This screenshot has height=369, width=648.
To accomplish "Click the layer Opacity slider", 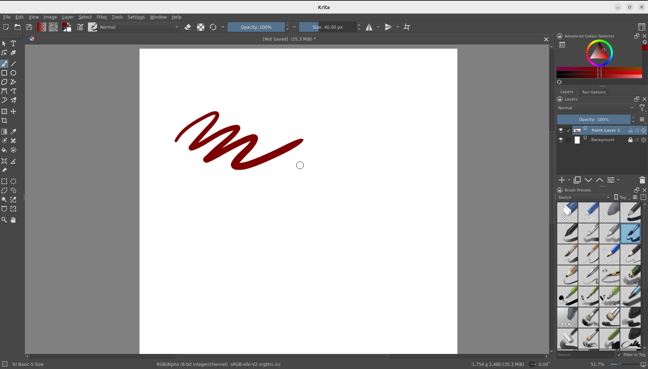I will click(x=594, y=119).
